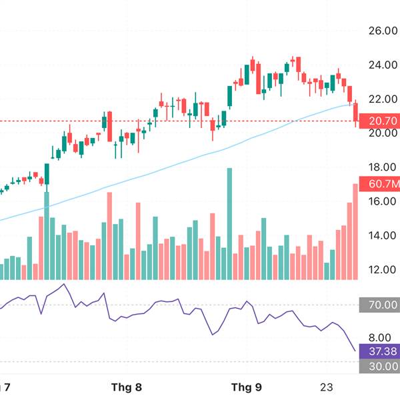This screenshot has width=400, height=400.
Task: Click the 22.00 price axis label
Action: click(383, 99)
